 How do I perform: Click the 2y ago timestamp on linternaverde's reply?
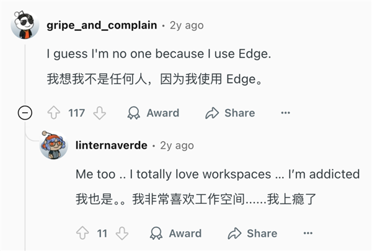[x=177, y=145]
